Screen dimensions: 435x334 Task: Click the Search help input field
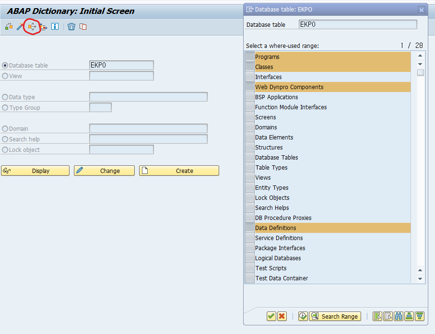tap(148, 139)
